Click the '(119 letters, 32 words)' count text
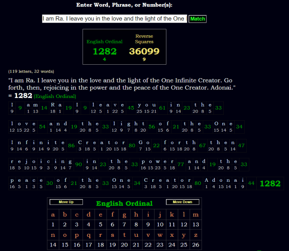This screenshot has width=289, height=251. 31,72
